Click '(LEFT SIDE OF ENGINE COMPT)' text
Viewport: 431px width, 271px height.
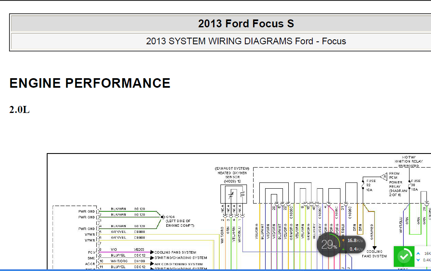point(180,223)
